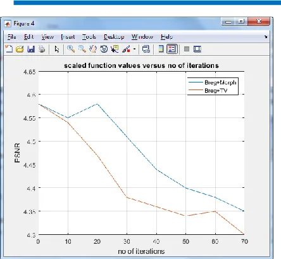This screenshot has width=281, height=259.
Task: Open the Edit menu
Action: (x=28, y=37)
